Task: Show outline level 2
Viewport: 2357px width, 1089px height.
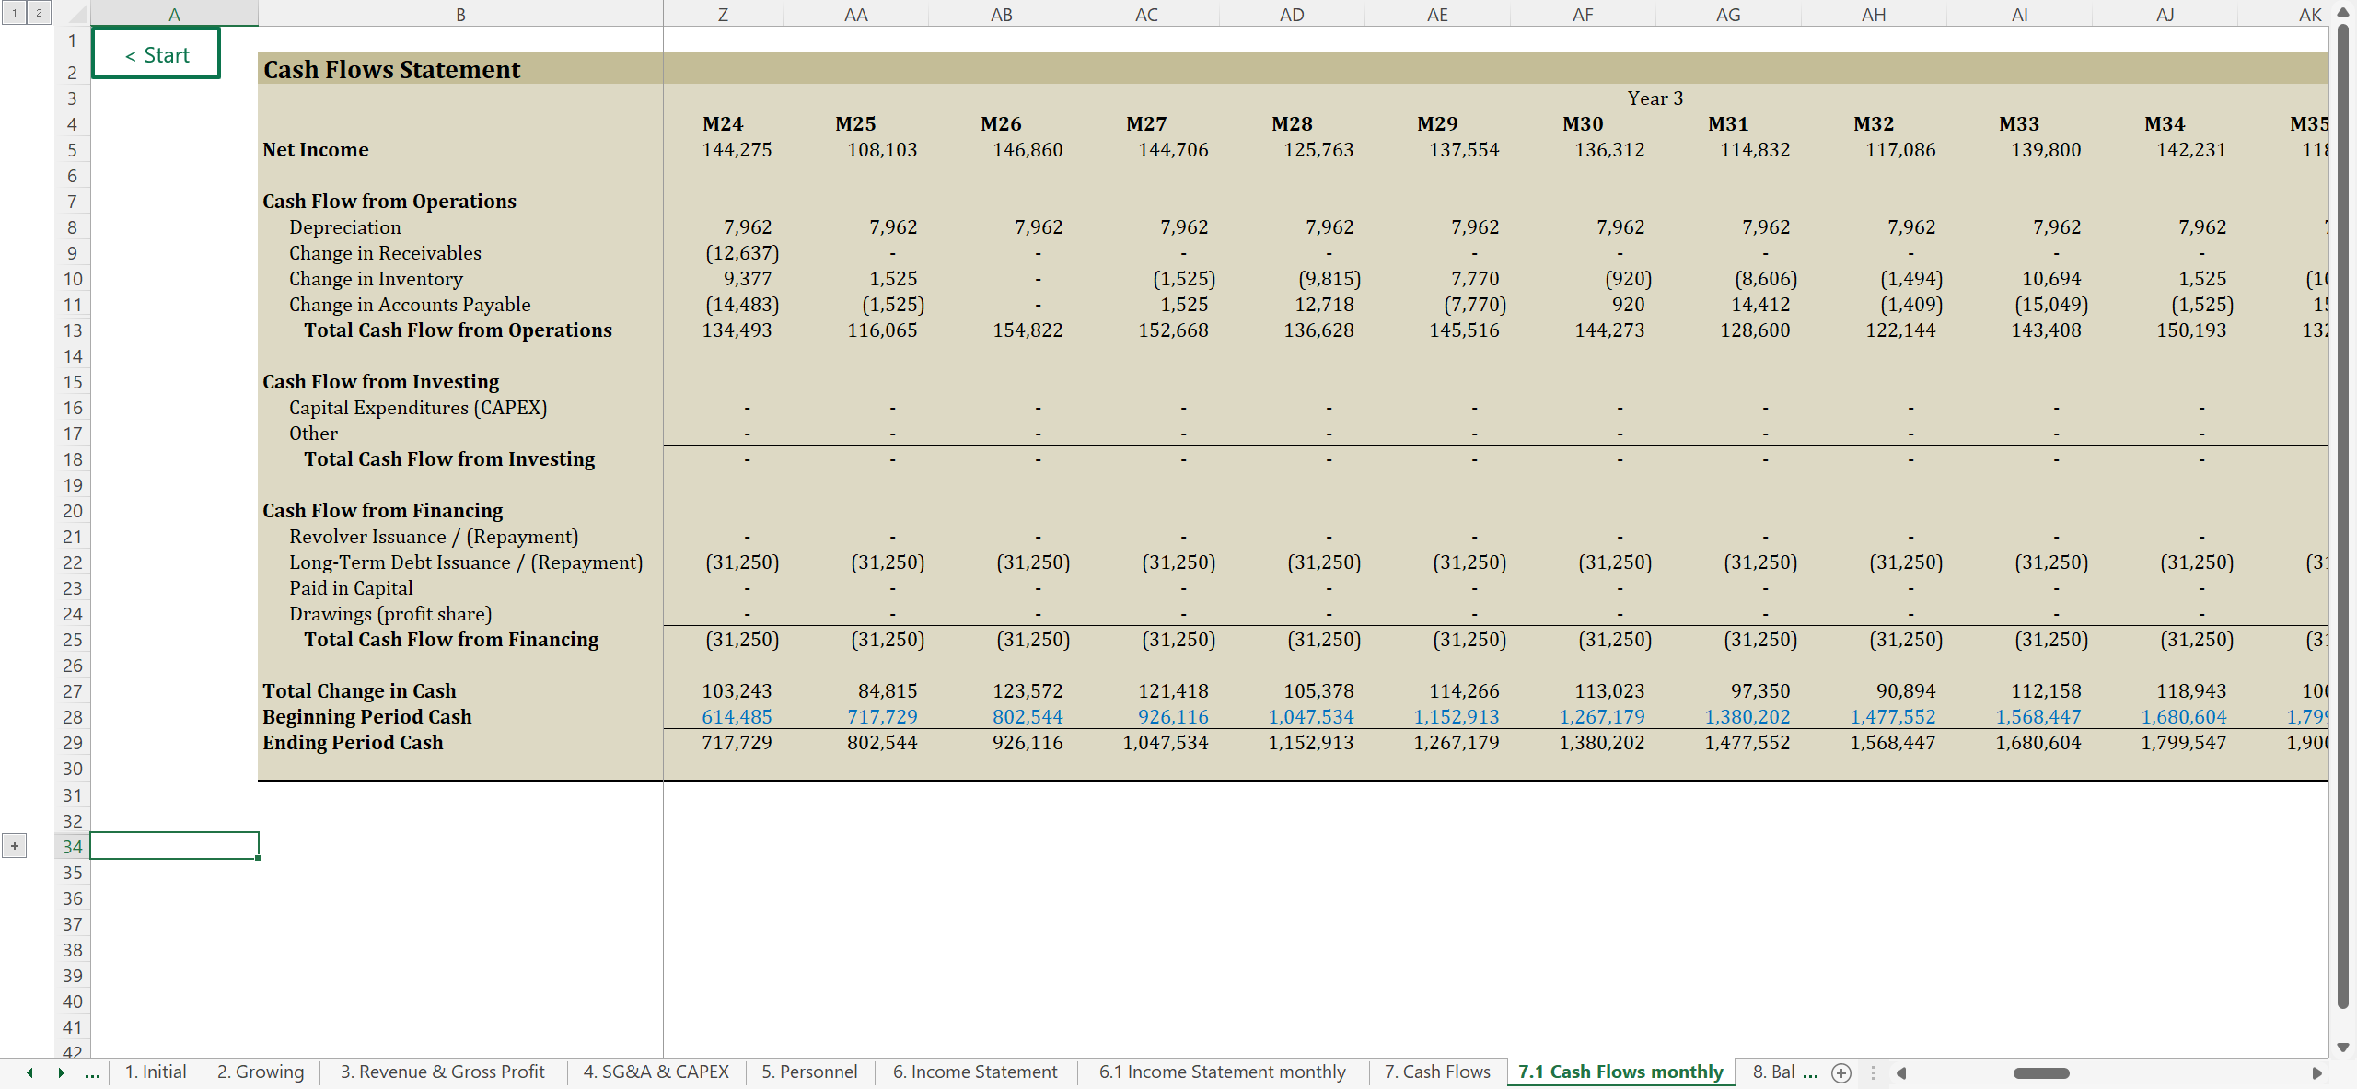Action: (x=39, y=13)
